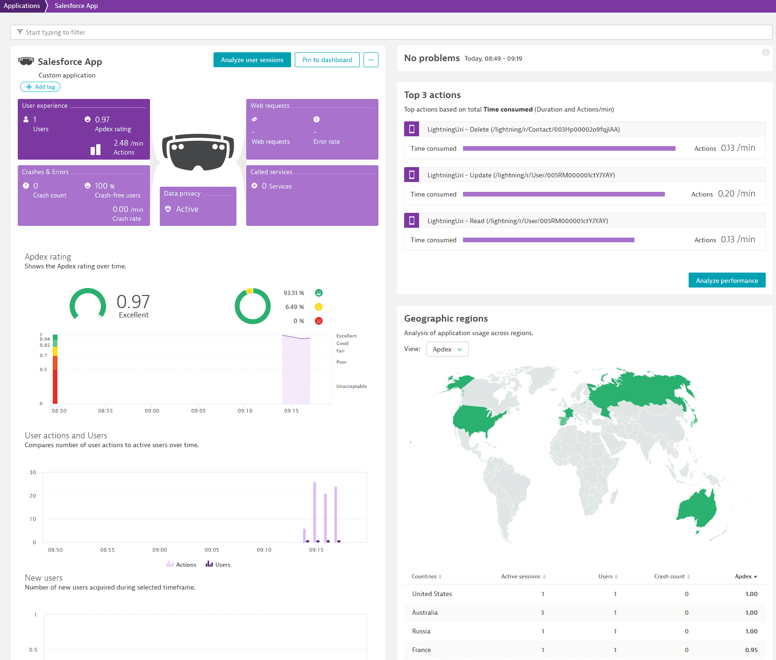Click the Delete action Time consumed bar
The width and height of the screenshot is (776, 660).
point(569,148)
